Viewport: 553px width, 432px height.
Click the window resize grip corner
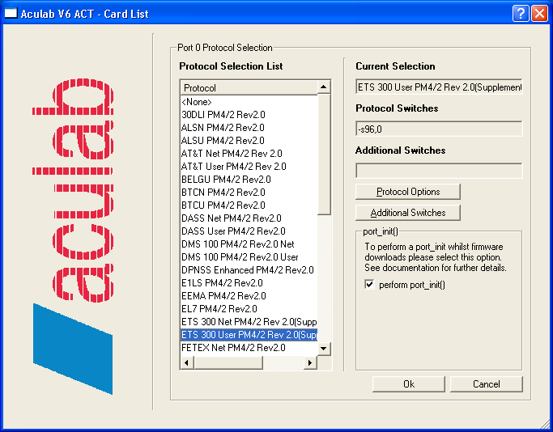(545, 424)
